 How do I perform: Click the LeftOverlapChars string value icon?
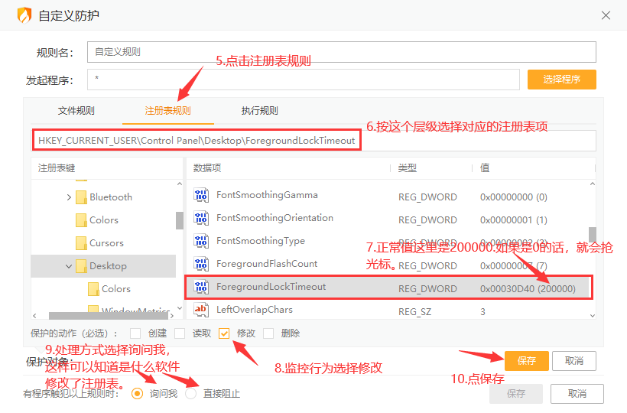201,310
